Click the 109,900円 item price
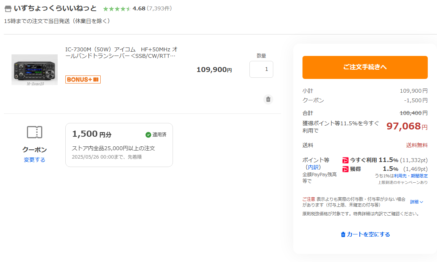 point(214,69)
